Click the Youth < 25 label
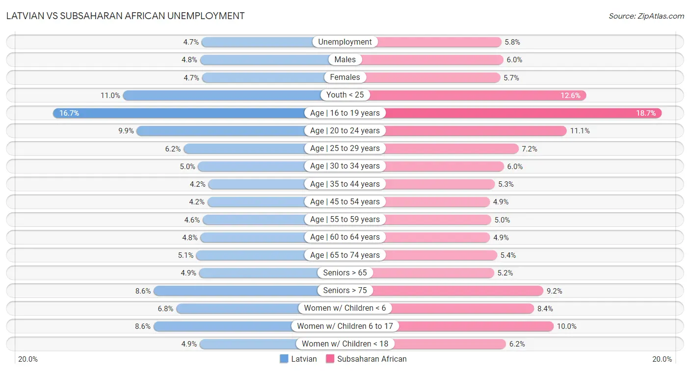This screenshot has width=690, height=371. [x=345, y=95]
